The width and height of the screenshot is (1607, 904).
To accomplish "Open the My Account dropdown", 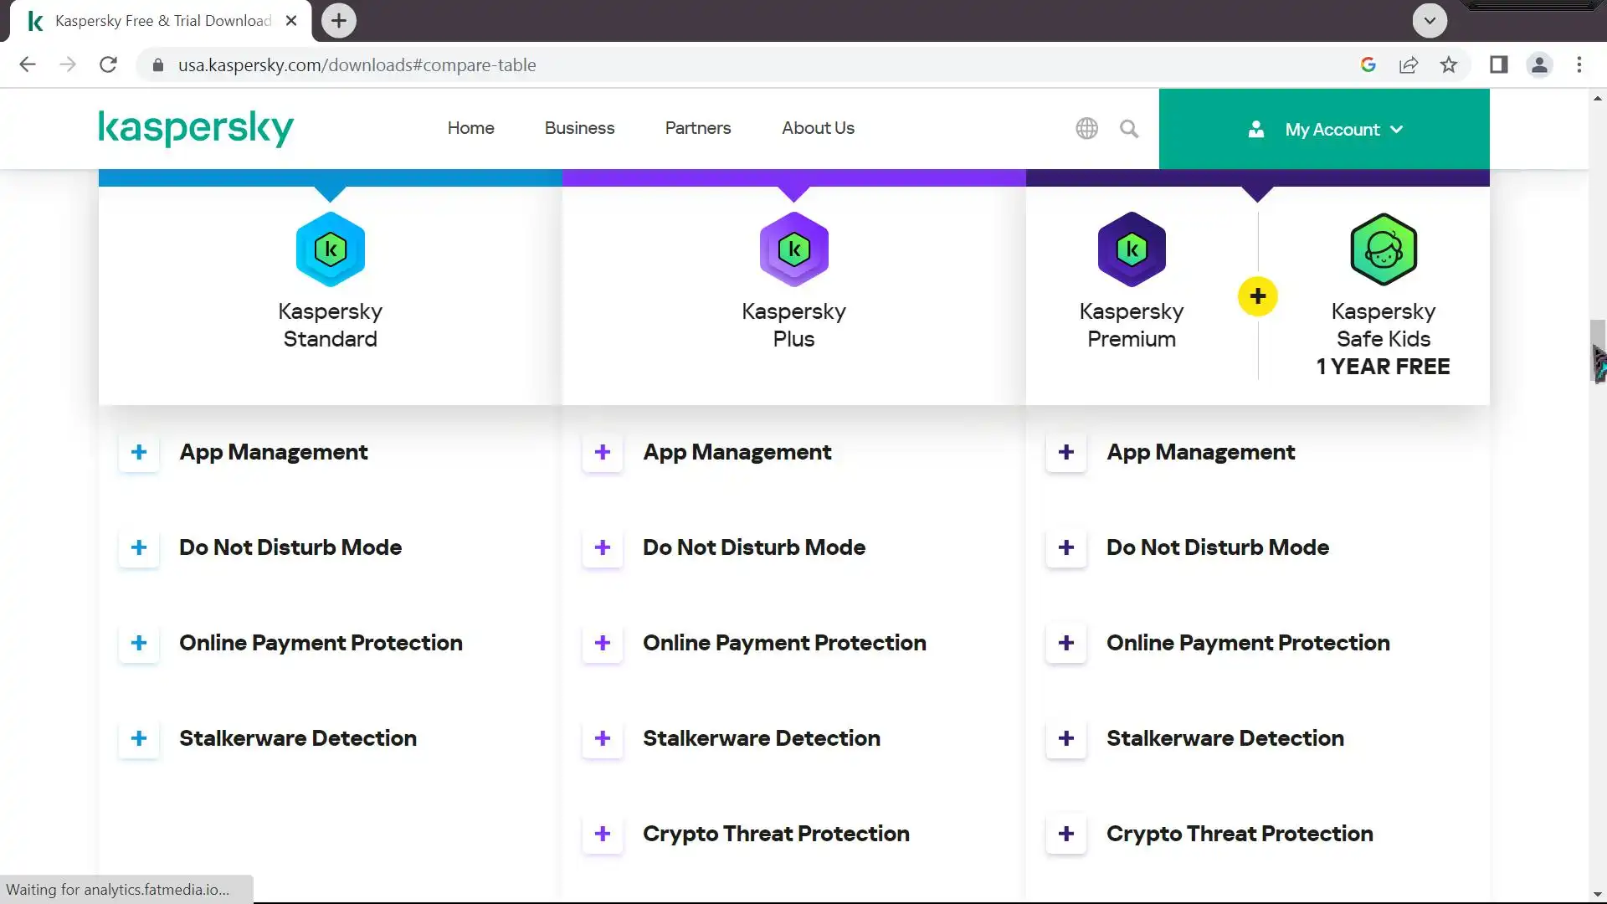I will click(x=1324, y=130).
